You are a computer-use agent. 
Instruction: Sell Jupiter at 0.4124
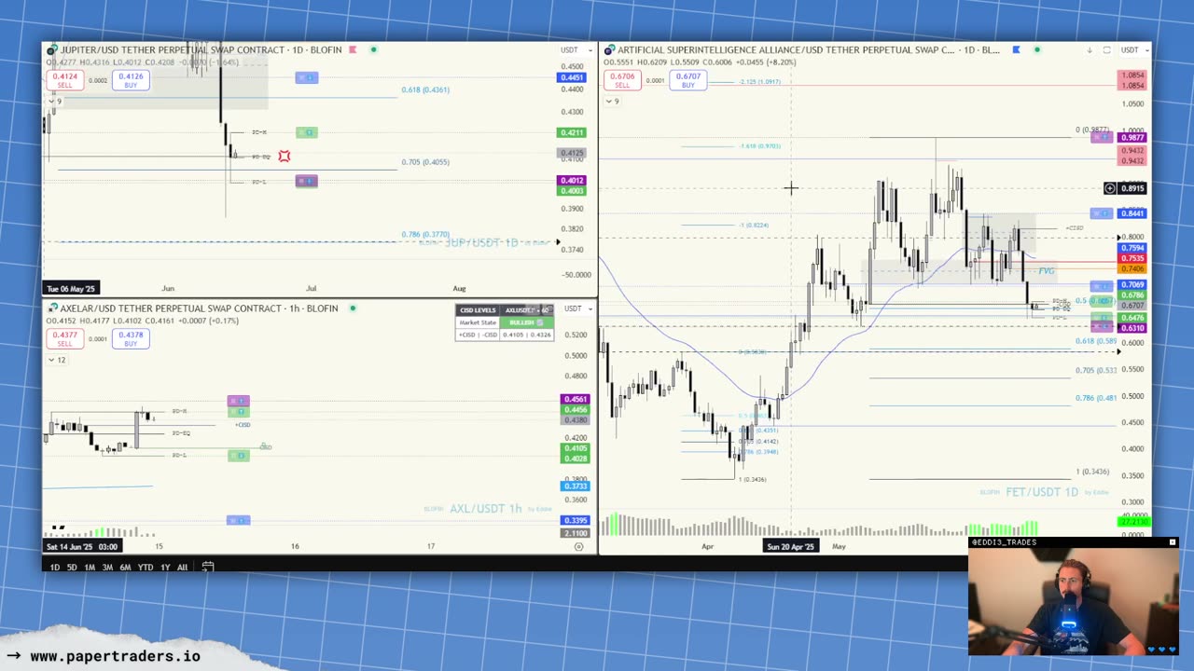pyautogui.click(x=64, y=80)
